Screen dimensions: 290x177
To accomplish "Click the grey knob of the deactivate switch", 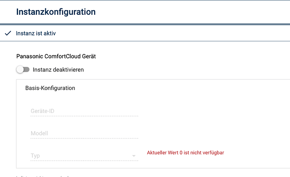I will coord(20,70).
